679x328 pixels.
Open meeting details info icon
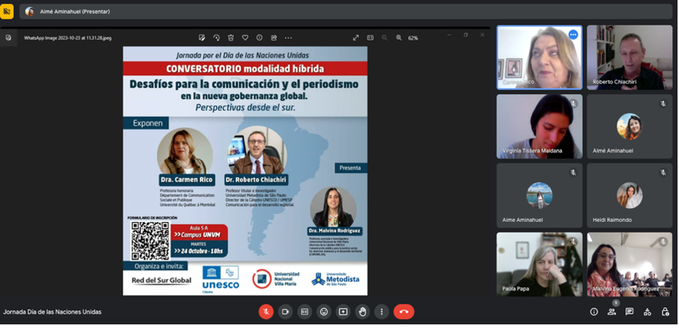point(593,312)
